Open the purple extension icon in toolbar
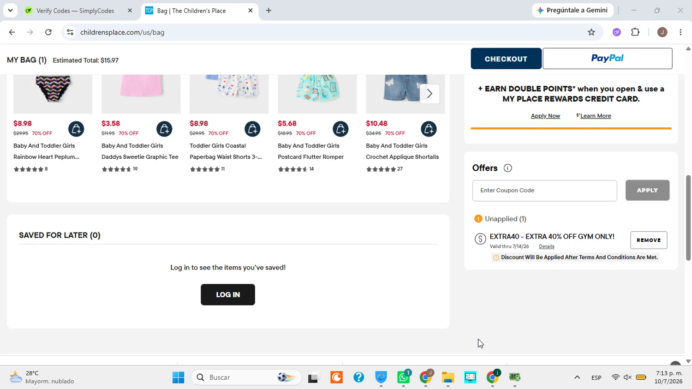The width and height of the screenshot is (692, 389). coord(617,32)
